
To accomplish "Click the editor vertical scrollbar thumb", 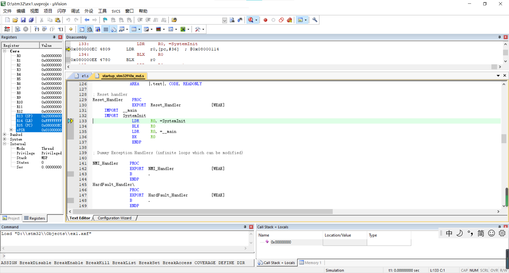I will click(504, 139).
